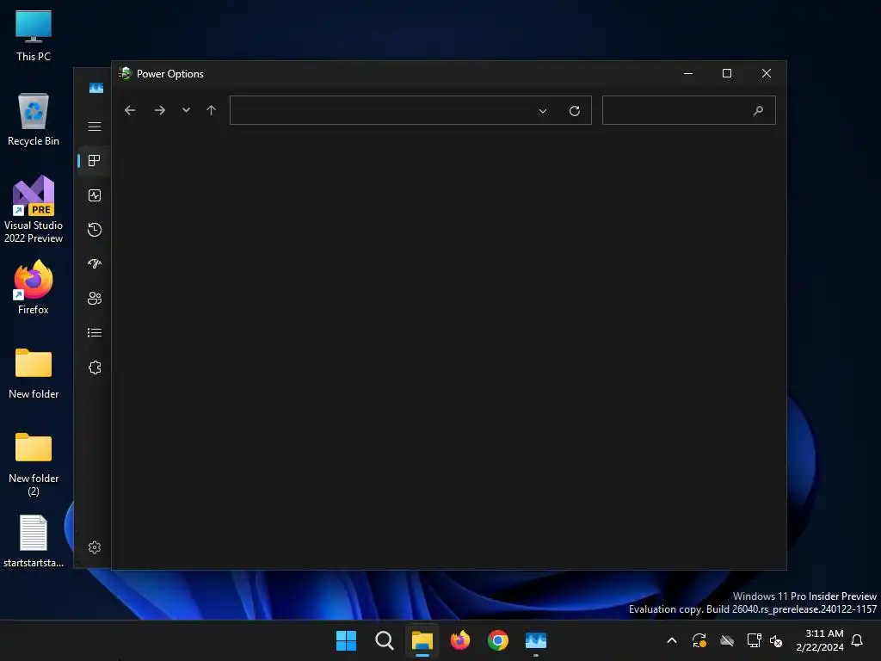
Task: Go back in Power Options window
Action: 130,110
